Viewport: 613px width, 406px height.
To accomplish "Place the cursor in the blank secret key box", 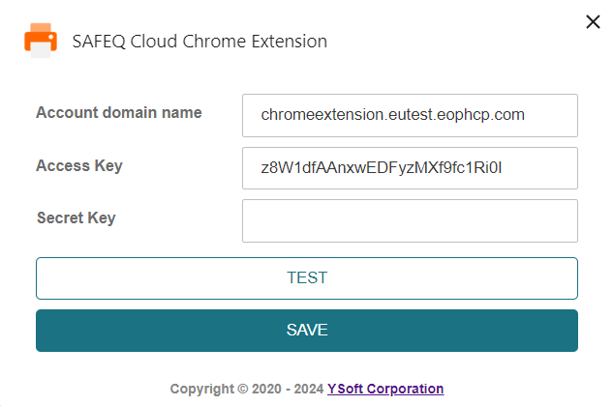I will click(x=409, y=220).
